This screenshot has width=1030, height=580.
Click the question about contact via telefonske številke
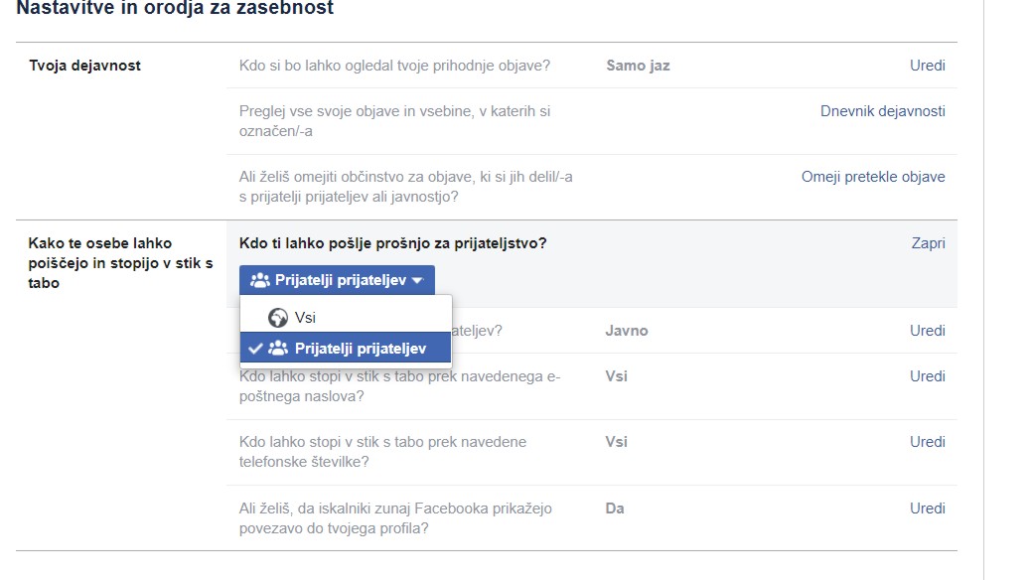[382, 452]
